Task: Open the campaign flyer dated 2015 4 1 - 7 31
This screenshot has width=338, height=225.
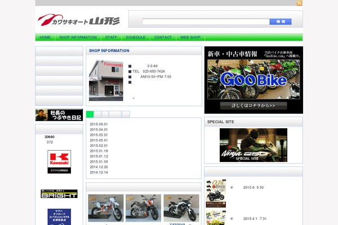Action: tap(216, 218)
